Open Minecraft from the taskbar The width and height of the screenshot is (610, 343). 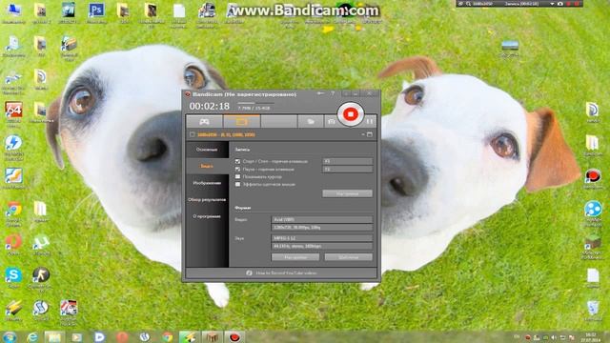pyautogui.click(x=212, y=337)
